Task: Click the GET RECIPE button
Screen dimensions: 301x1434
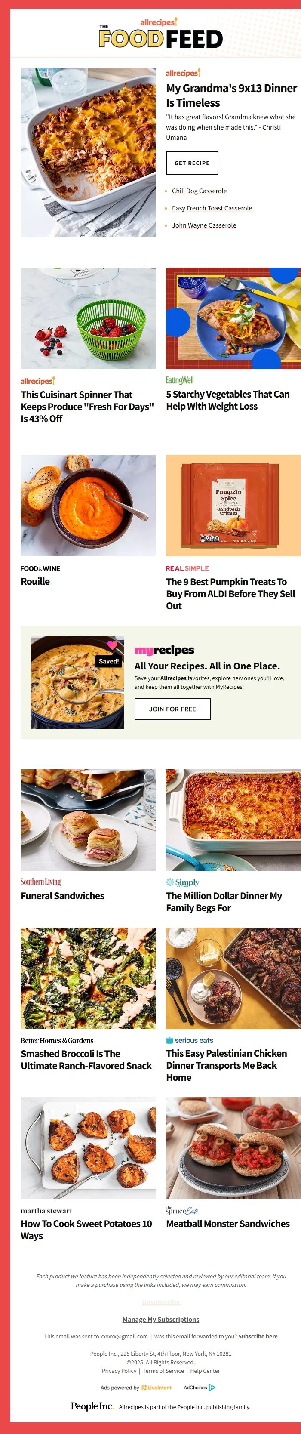Action: pos(192,163)
